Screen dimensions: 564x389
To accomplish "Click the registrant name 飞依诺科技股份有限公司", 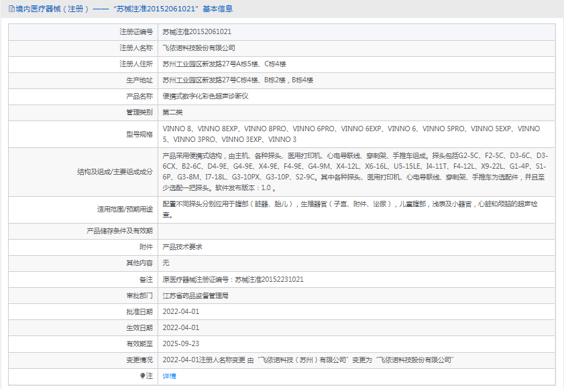I will coord(199,48).
